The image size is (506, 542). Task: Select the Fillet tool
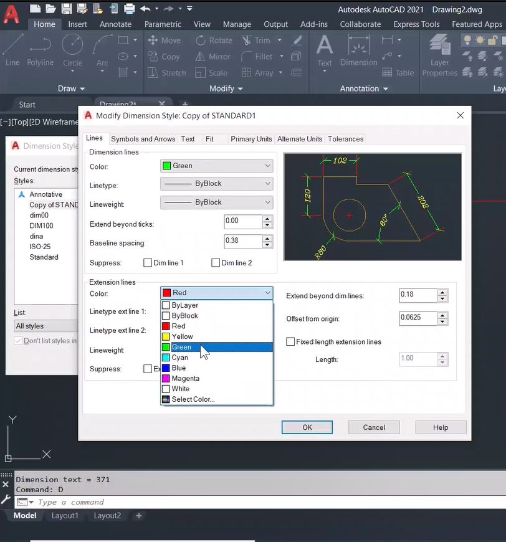coord(257,57)
